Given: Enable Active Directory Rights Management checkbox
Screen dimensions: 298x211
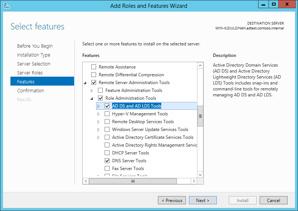Looking at the screenshot, I should pos(107,145).
